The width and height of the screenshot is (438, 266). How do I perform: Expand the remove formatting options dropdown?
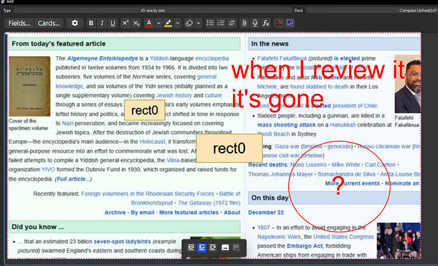point(197,23)
